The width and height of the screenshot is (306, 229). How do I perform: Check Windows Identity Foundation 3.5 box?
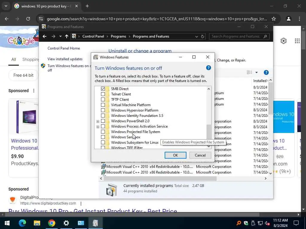pyautogui.click(x=103, y=116)
